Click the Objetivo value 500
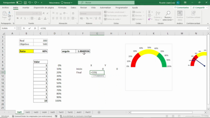Image resolution: width=210 pixels, height=118 pixels. tap(40, 44)
